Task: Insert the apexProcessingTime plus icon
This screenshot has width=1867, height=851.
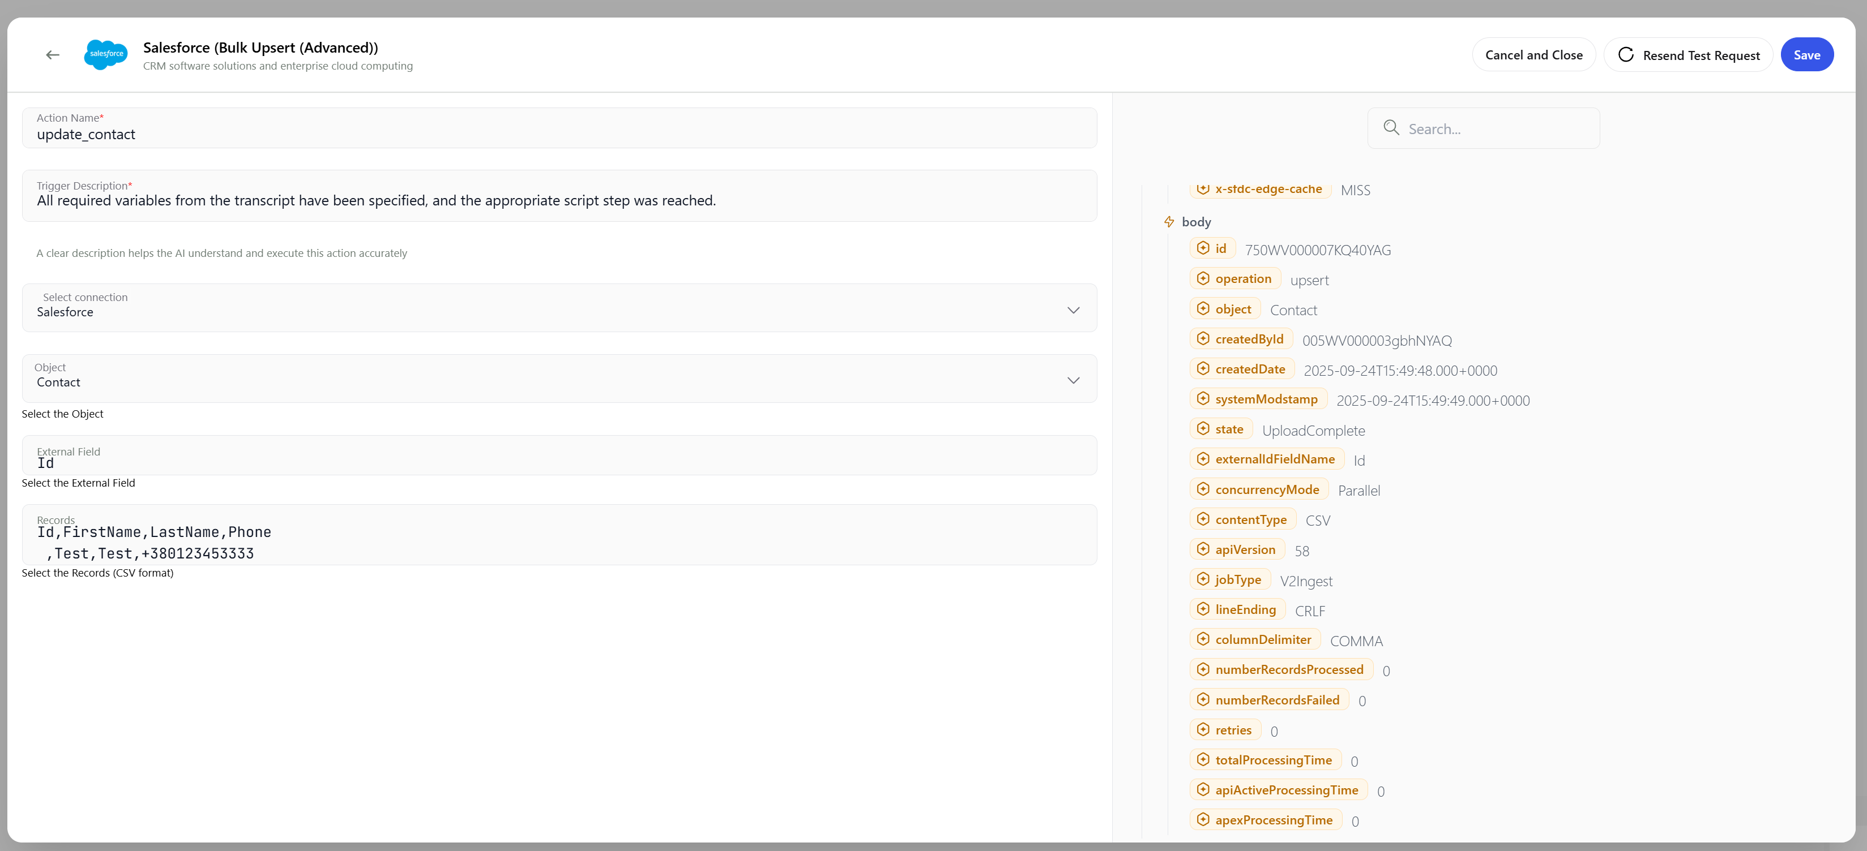Action: pyautogui.click(x=1203, y=820)
